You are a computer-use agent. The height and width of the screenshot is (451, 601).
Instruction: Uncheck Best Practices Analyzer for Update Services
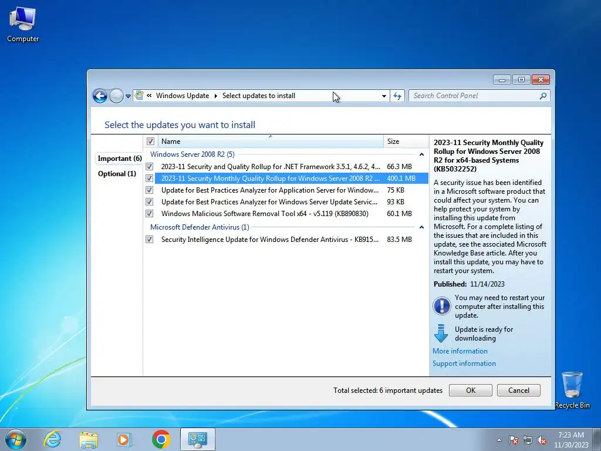[x=150, y=202]
